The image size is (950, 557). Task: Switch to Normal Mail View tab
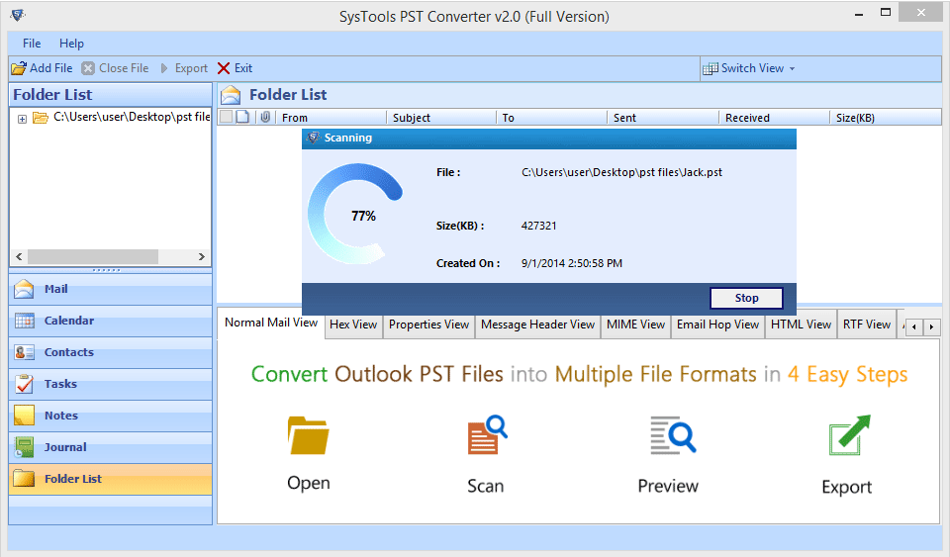(x=271, y=323)
